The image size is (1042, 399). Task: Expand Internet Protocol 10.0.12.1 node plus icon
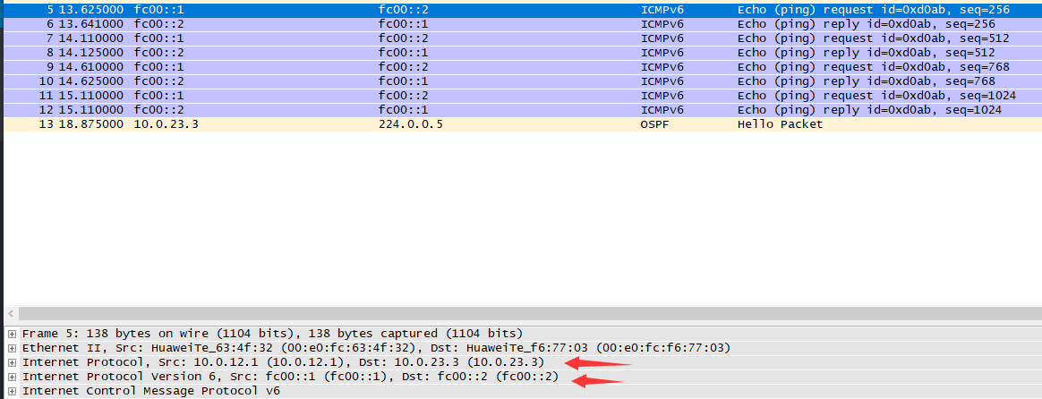click(12, 362)
